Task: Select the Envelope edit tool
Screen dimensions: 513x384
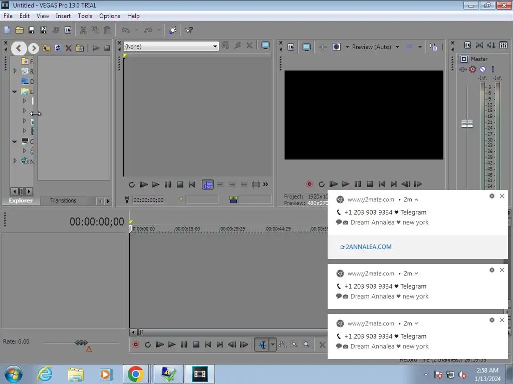Action: [282, 344]
